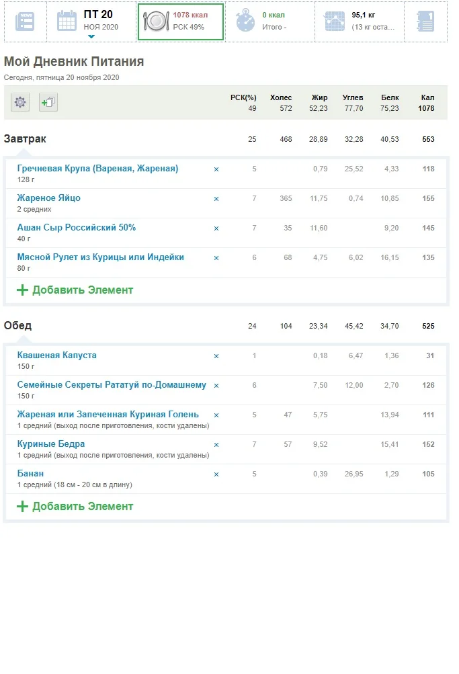
Task: Click the Кал column header
Action: pos(427,97)
